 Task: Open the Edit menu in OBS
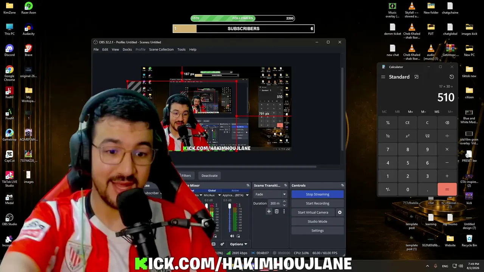105,49
